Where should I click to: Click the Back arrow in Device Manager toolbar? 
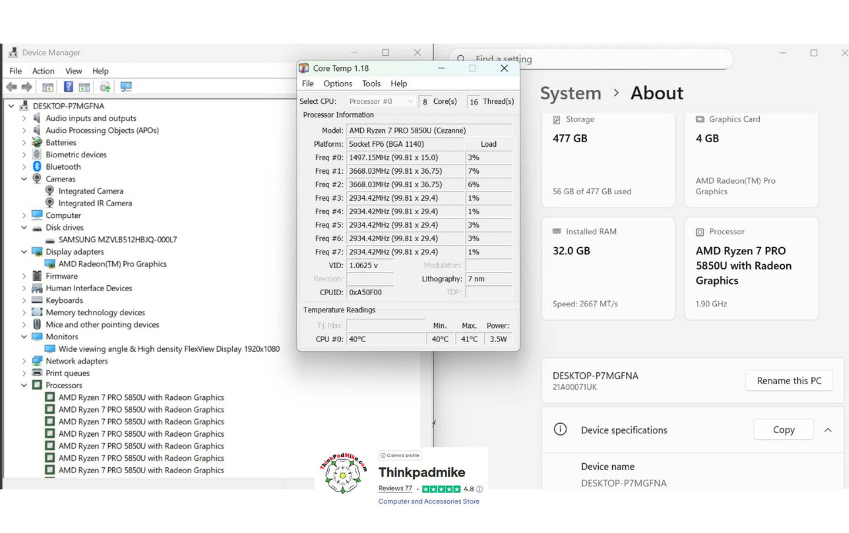pos(11,87)
